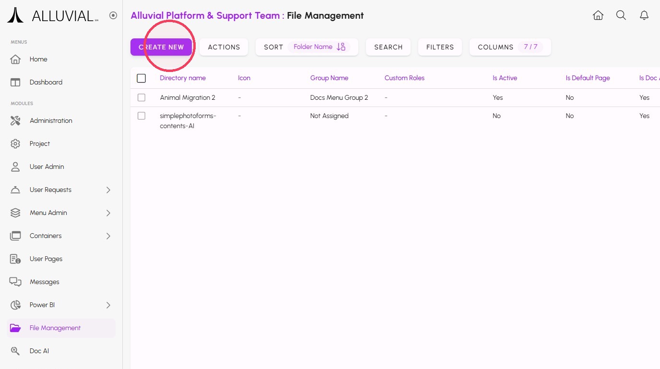Expand the Power BI submenu chevron
This screenshot has height=369, width=660.
click(108, 305)
